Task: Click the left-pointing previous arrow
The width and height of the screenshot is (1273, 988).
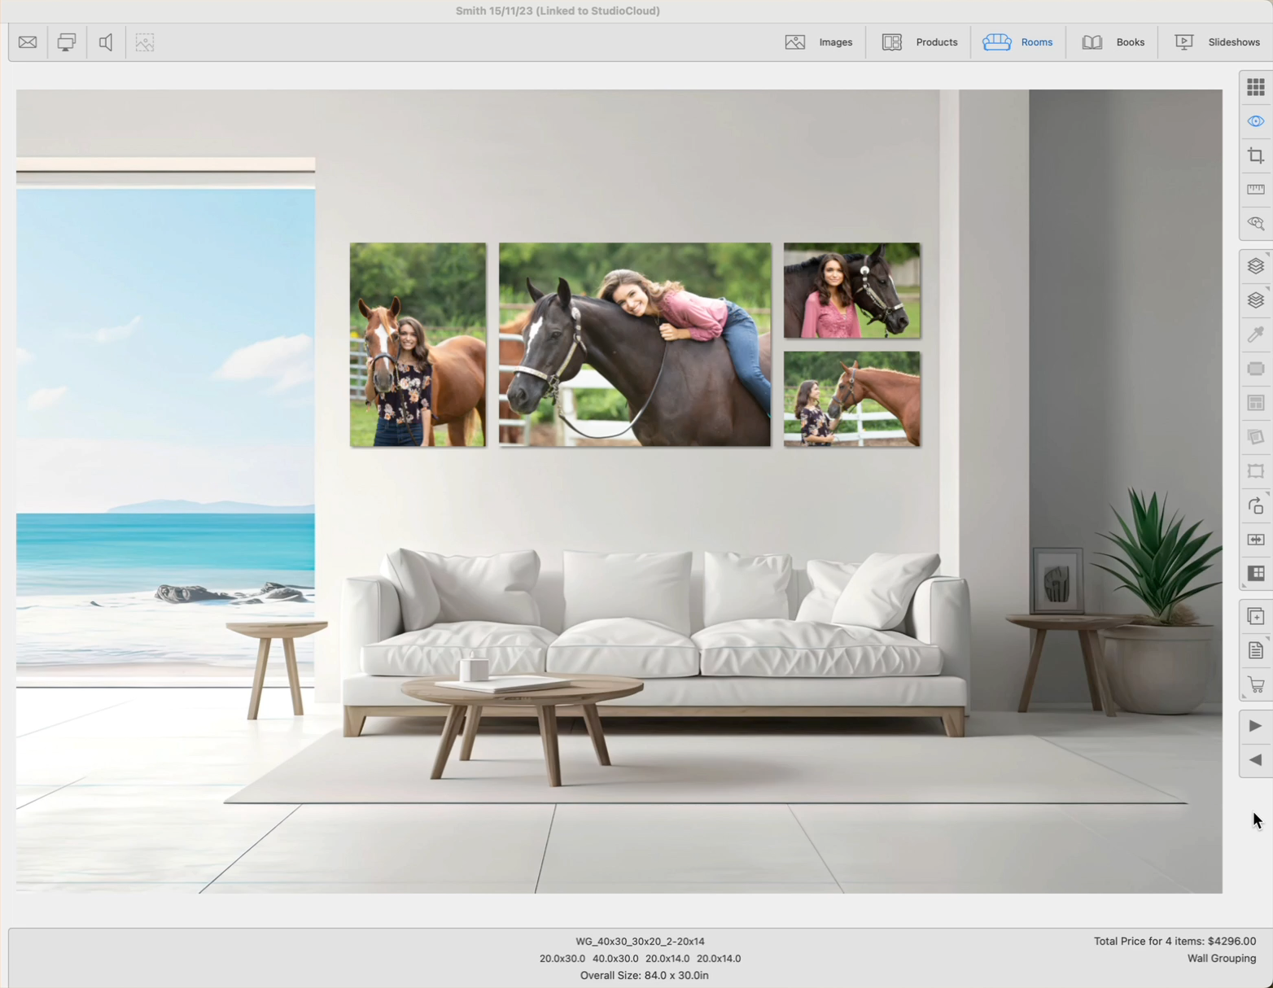Action: (1256, 760)
